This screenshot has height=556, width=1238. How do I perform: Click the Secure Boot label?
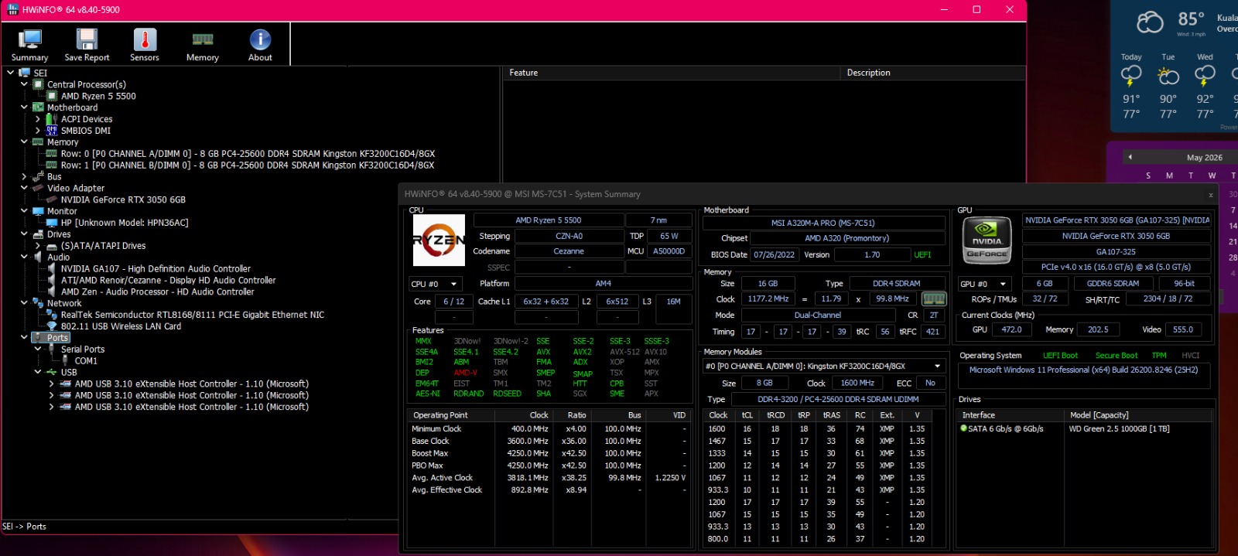pyautogui.click(x=1116, y=356)
